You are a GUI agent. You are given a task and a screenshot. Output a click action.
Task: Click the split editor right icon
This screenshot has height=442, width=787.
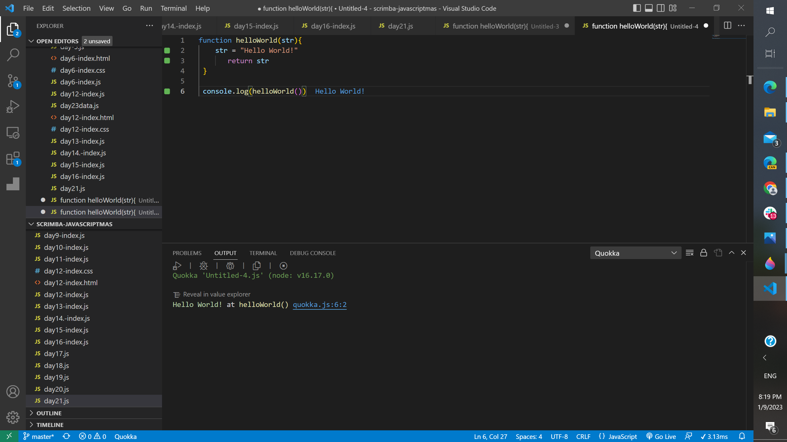point(727,26)
